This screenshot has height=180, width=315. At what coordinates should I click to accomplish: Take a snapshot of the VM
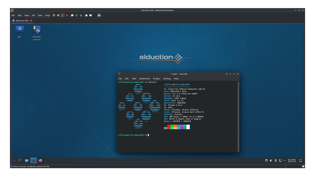click(x=72, y=15)
